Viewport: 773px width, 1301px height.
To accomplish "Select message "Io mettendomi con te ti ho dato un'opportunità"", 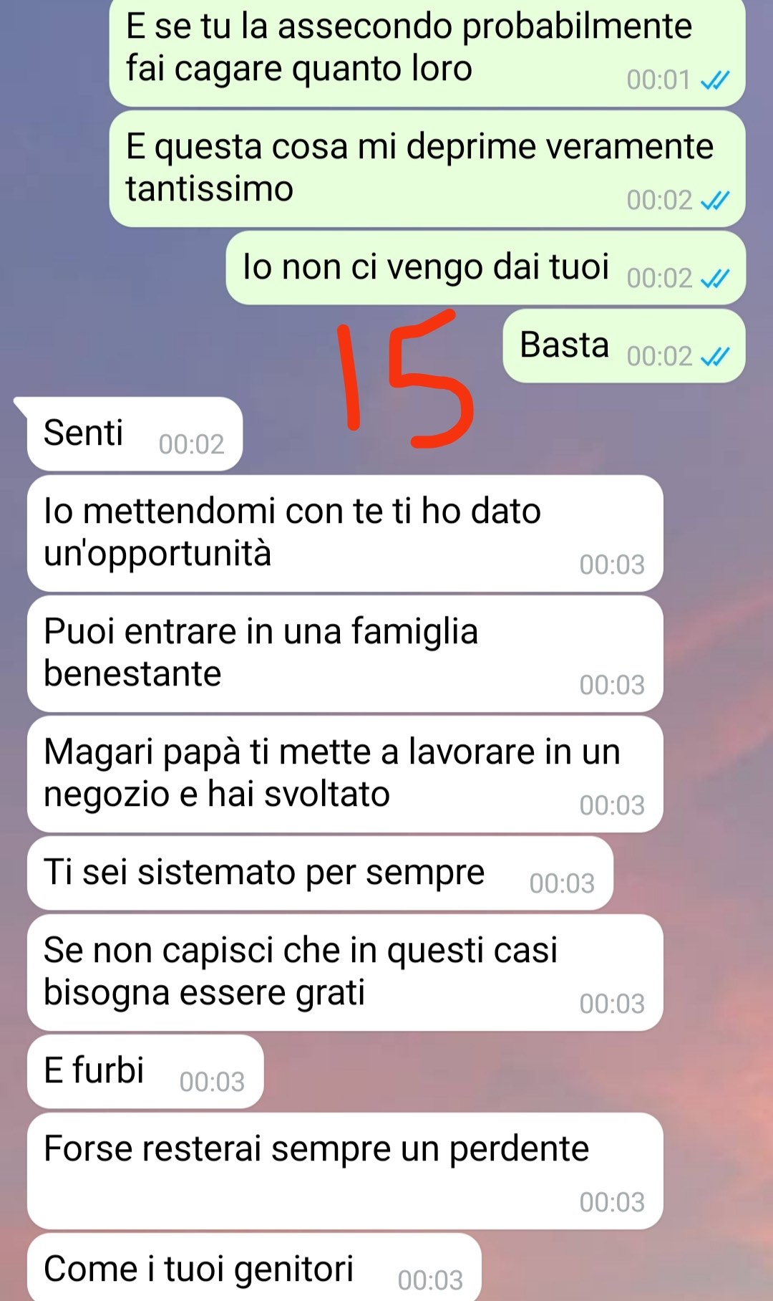I will pos(345,533).
